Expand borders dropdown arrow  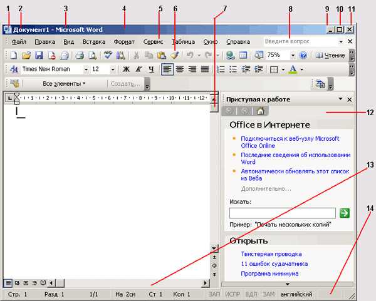283,69
